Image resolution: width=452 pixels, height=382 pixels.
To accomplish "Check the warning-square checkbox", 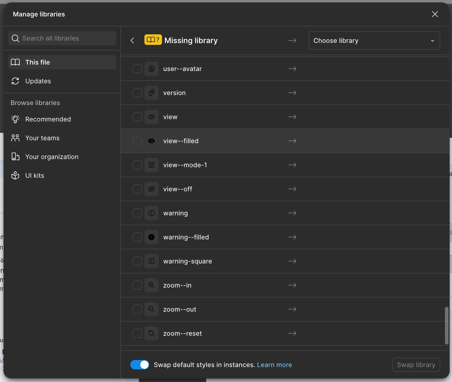I will pos(137,261).
